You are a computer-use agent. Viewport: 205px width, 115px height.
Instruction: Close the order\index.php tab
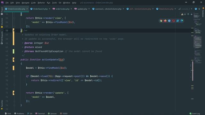click(71, 9)
